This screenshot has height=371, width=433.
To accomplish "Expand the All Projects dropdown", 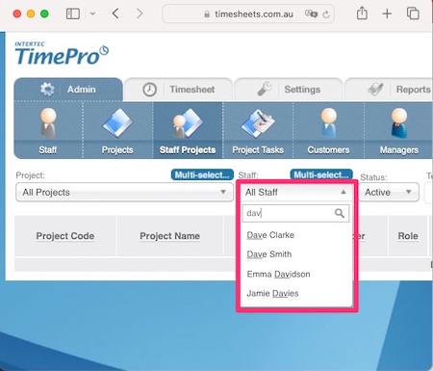I will point(124,192).
